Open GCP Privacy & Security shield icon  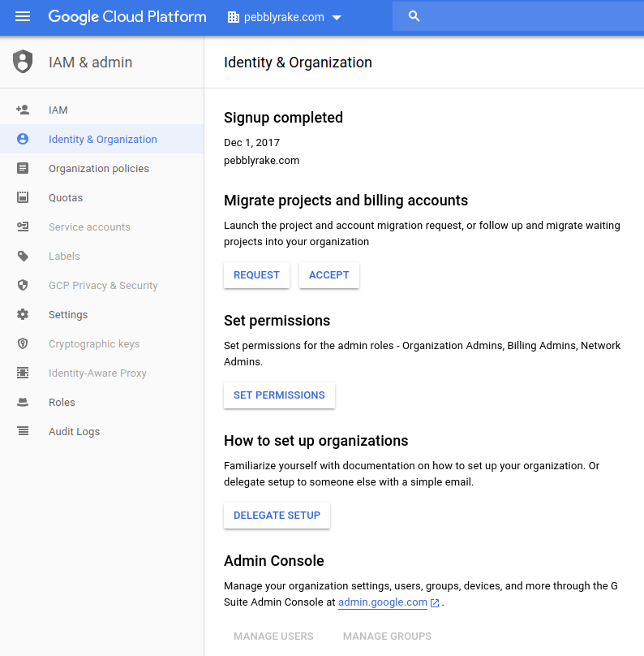coord(23,285)
